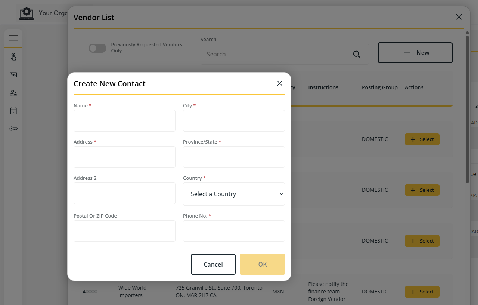Click the Cancel button
The image size is (478, 305).
[x=213, y=264]
